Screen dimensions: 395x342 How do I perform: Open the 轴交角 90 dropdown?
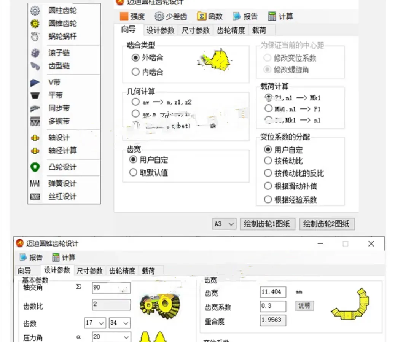click(111, 288)
